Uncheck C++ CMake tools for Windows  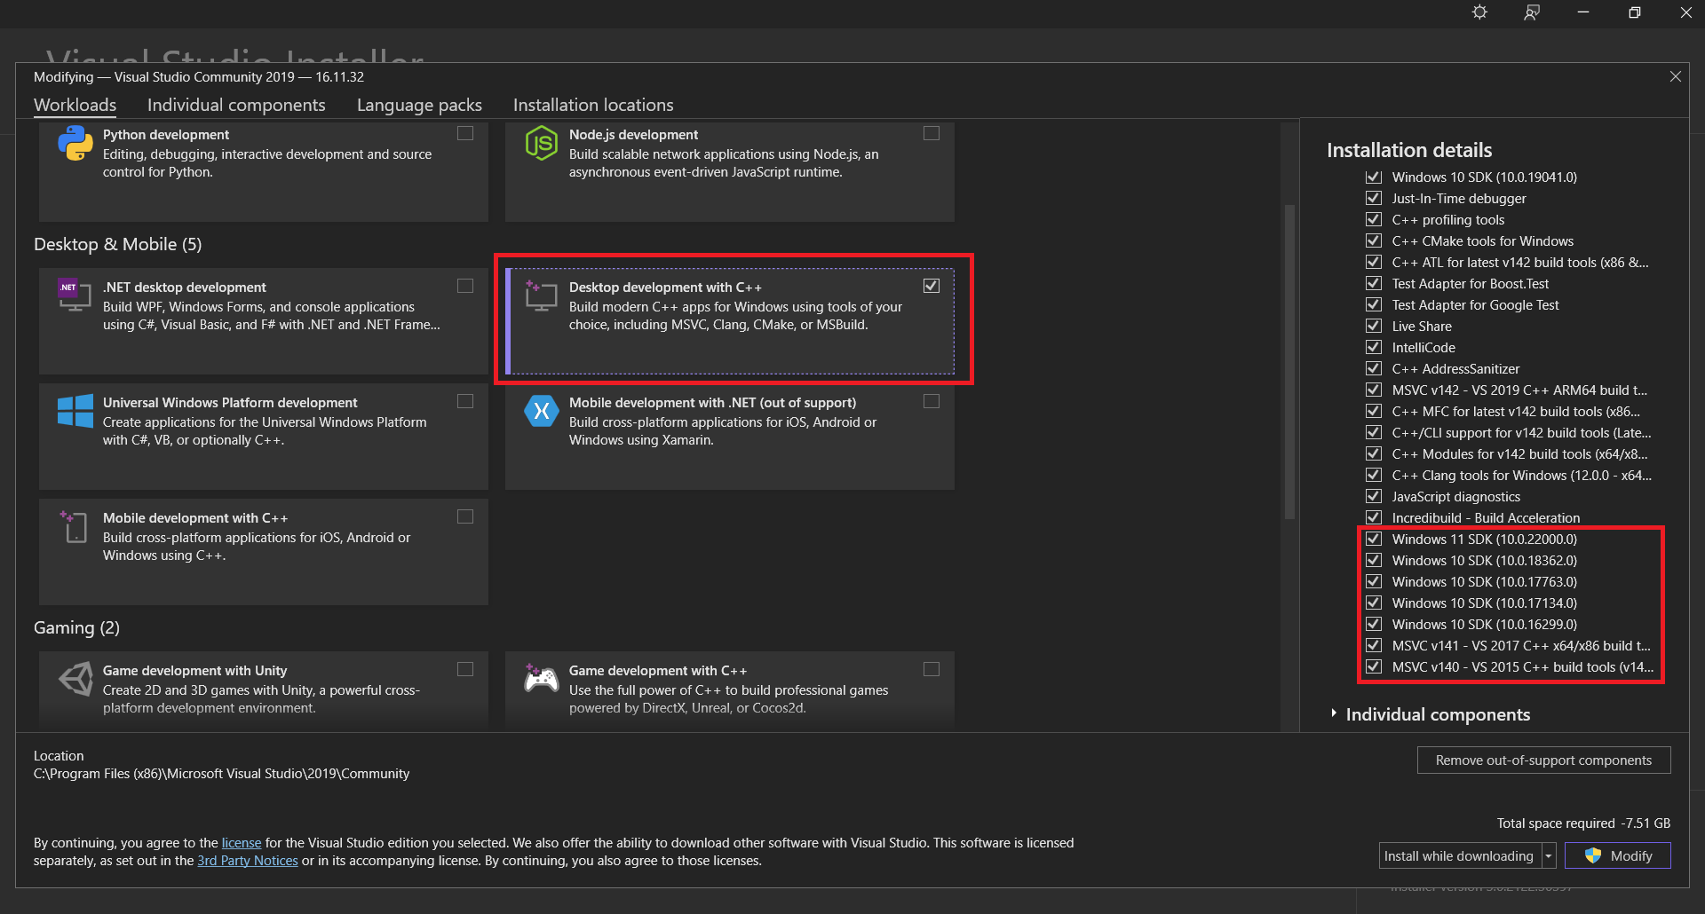click(1374, 240)
